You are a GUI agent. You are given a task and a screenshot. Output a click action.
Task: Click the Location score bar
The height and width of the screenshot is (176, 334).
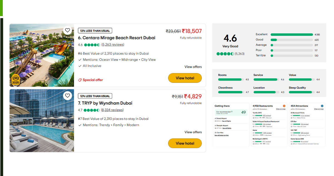click(x=266, y=92)
